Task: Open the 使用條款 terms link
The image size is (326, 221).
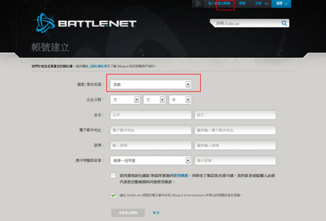Action: pyautogui.click(x=181, y=176)
